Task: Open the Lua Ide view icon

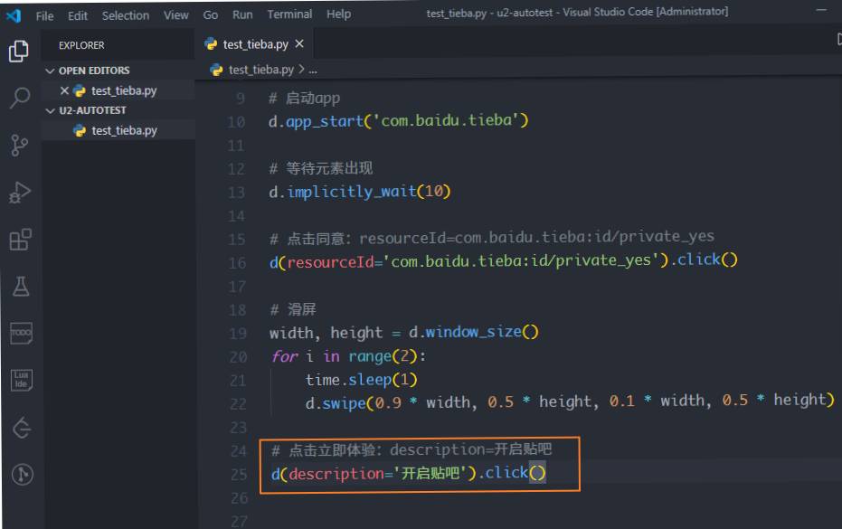Action: [22, 380]
